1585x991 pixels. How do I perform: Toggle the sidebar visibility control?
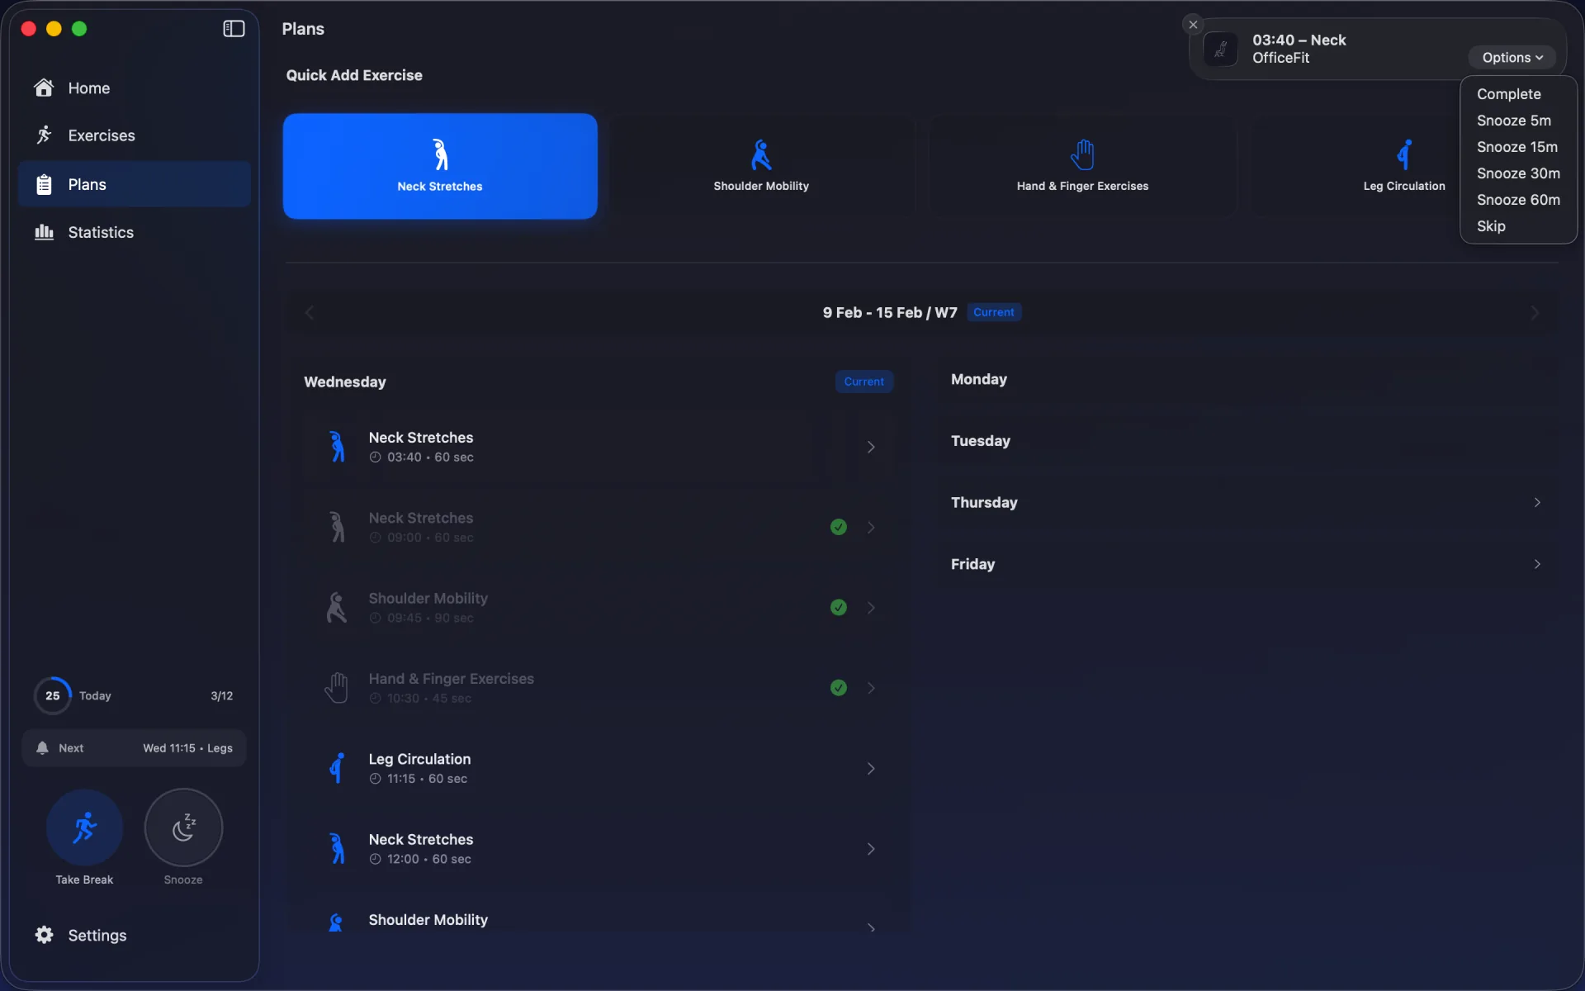point(234,29)
